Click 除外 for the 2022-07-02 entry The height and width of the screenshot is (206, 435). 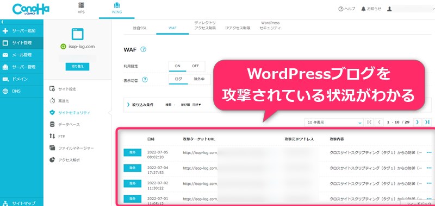coord(132,183)
